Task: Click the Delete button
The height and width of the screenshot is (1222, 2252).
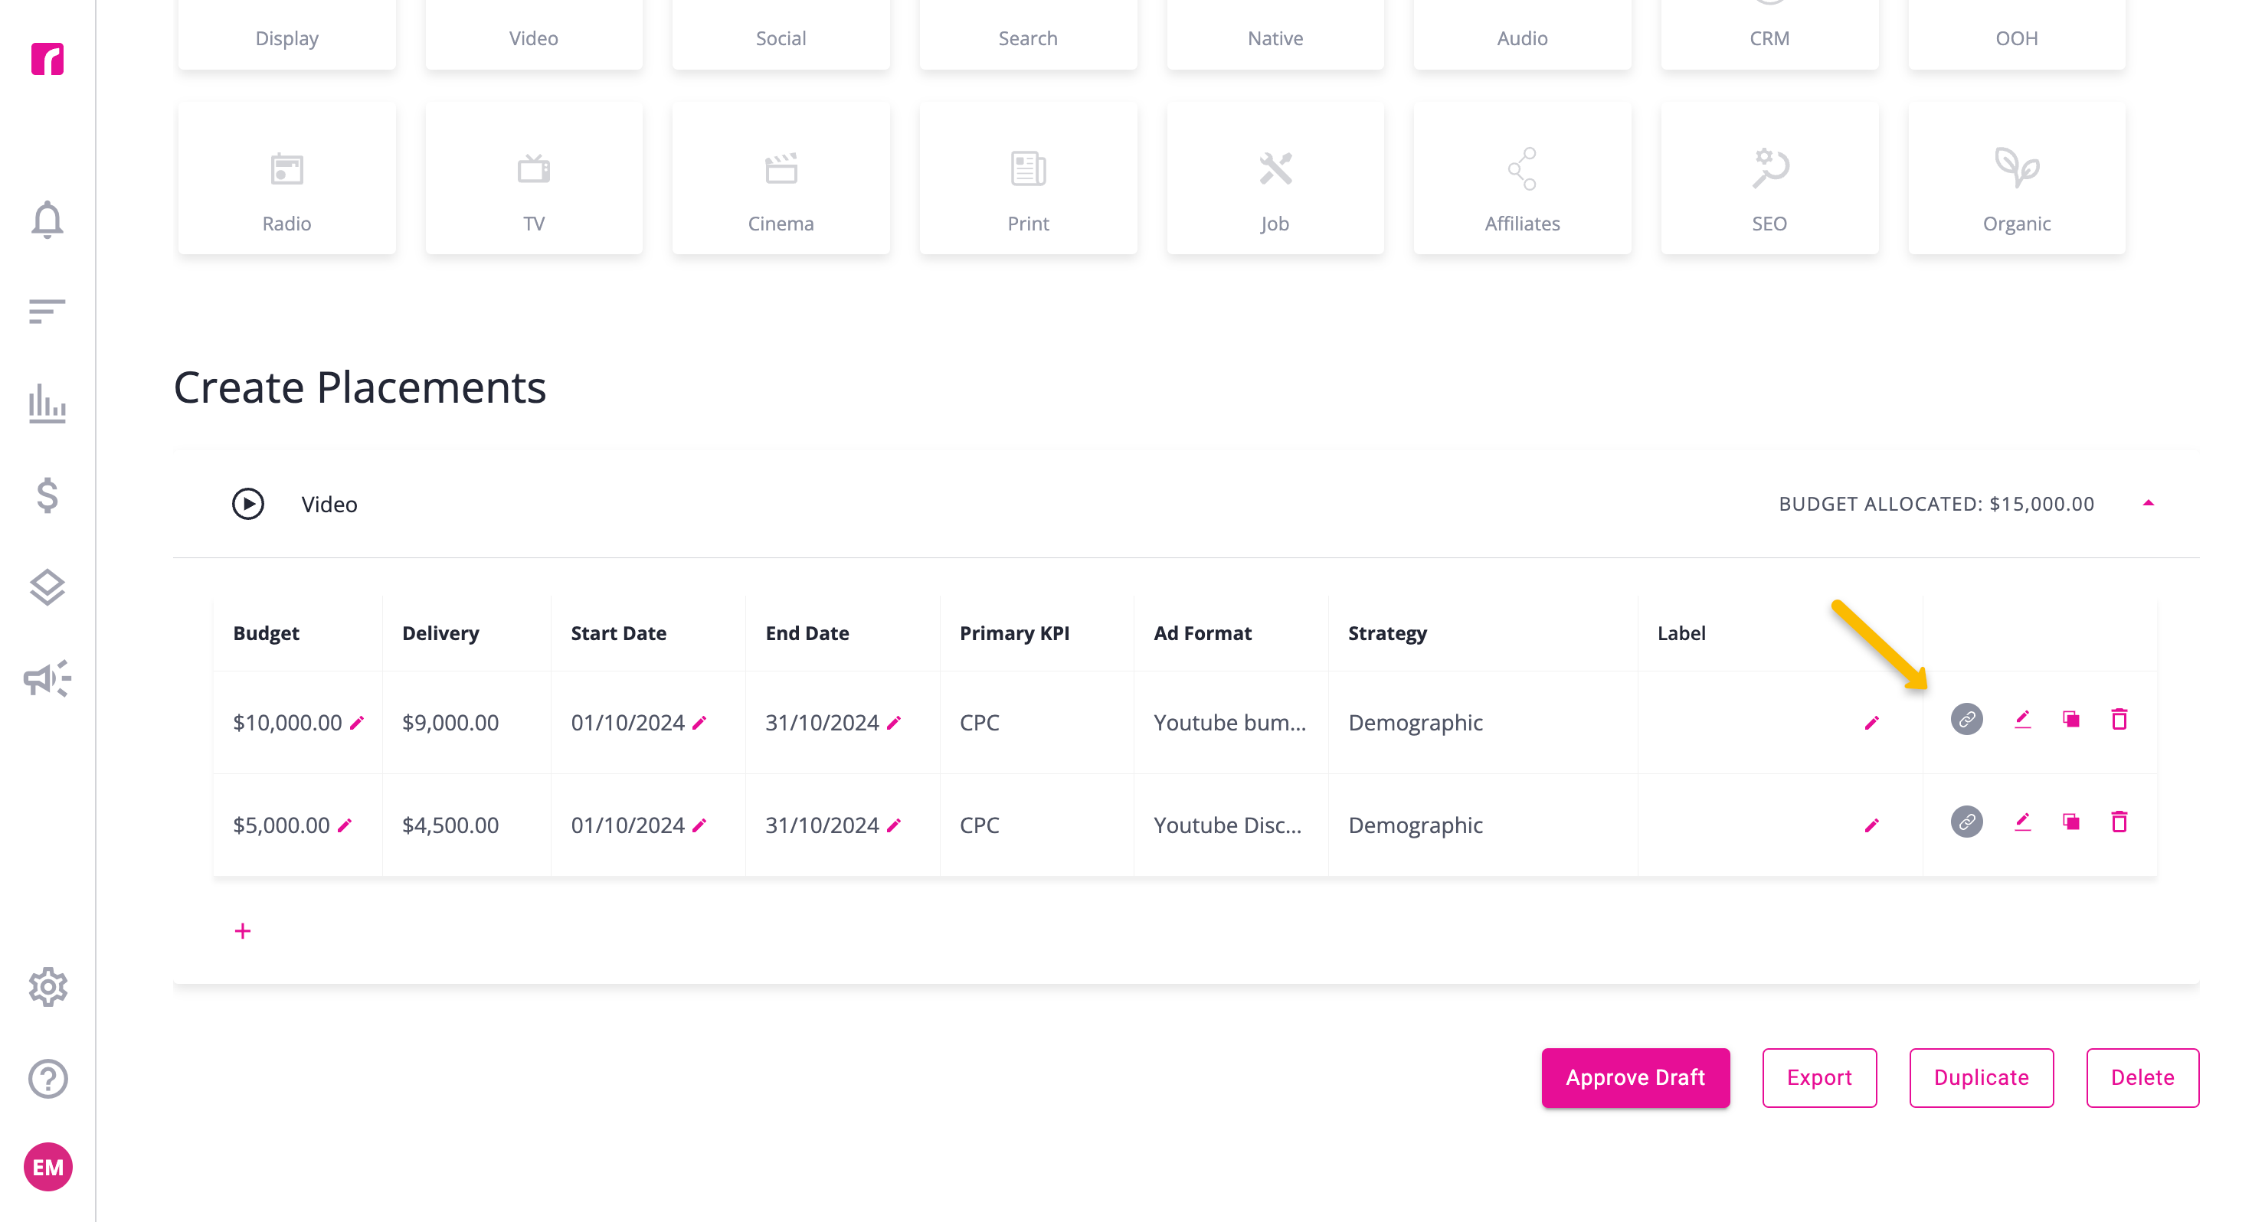Action: (x=2142, y=1078)
